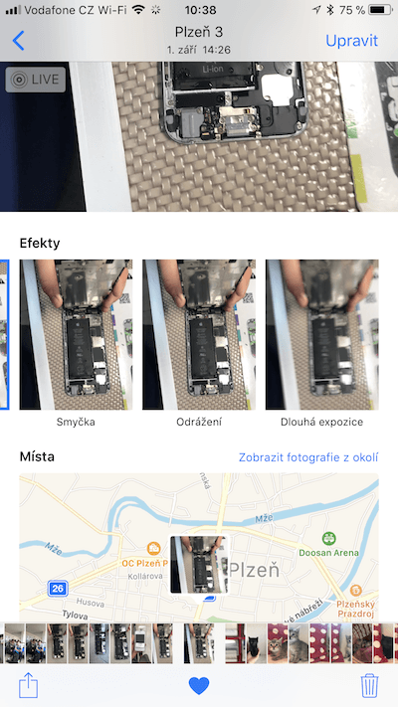Select the white phone thumbnail in filmstrip
Viewport: 398px width, 707px height.
[141, 643]
